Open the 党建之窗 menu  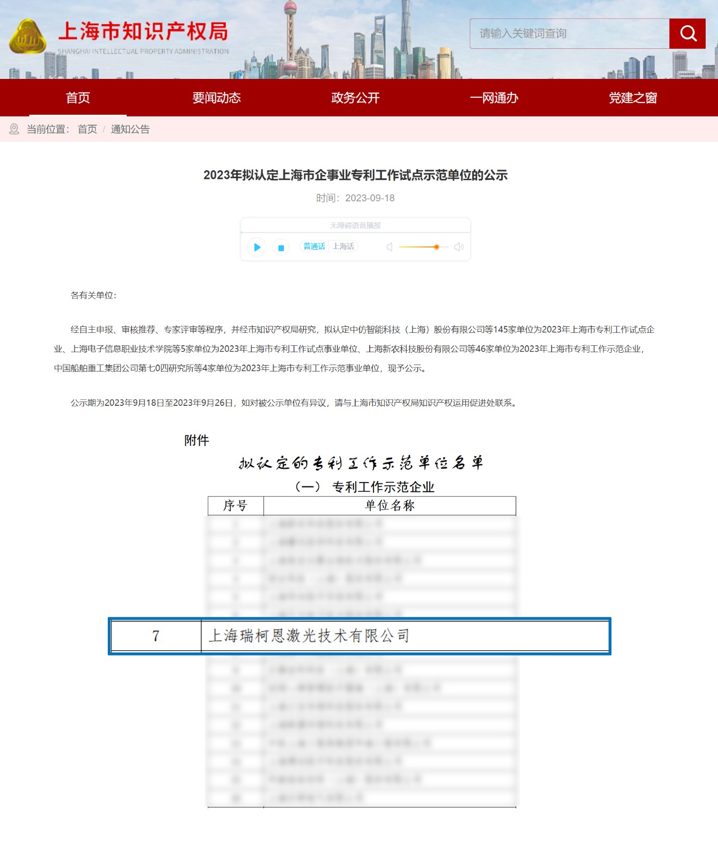pyautogui.click(x=633, y=98)
